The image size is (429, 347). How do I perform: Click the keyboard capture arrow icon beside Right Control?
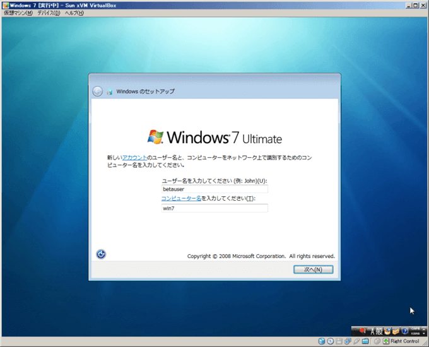pos(385,341)
